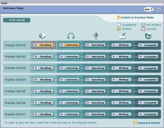Click Complete for Practice Test 05
This screenshot has width=164, height=128.
pos(148,91)
